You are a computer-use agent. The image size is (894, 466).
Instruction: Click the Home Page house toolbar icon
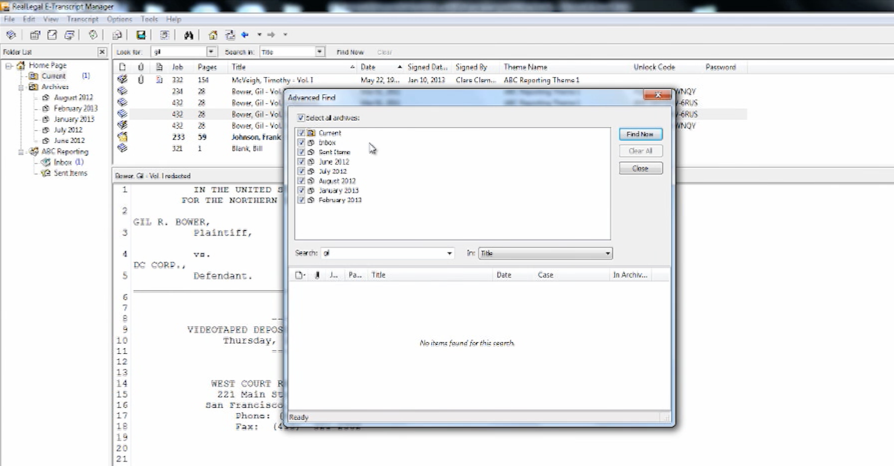(213, 35)
